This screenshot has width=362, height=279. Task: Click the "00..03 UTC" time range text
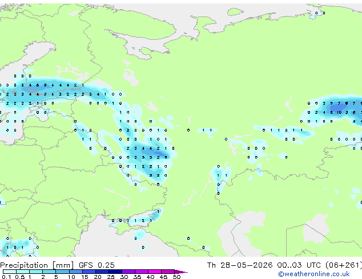pos(299,265)
